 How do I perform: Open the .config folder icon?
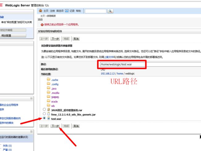(49, 83)
